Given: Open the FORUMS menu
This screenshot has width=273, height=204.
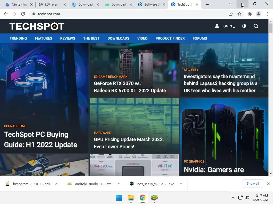Looking at the screenshot, I should click(200, 38).
